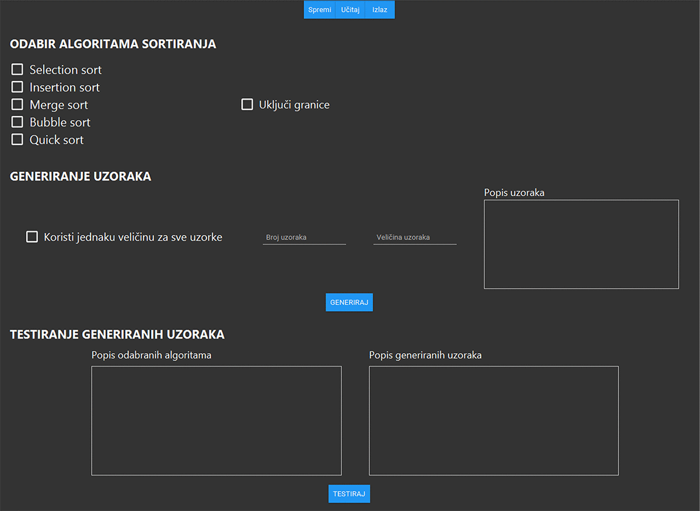Click the Generiranje uzoraka section heading
700x511 pixels.
tap(80, 177)
